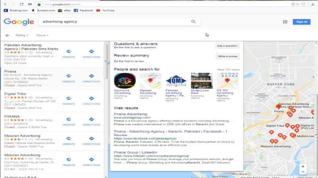Select Digital Tribe listing title
318x178 pixels.
15,94
